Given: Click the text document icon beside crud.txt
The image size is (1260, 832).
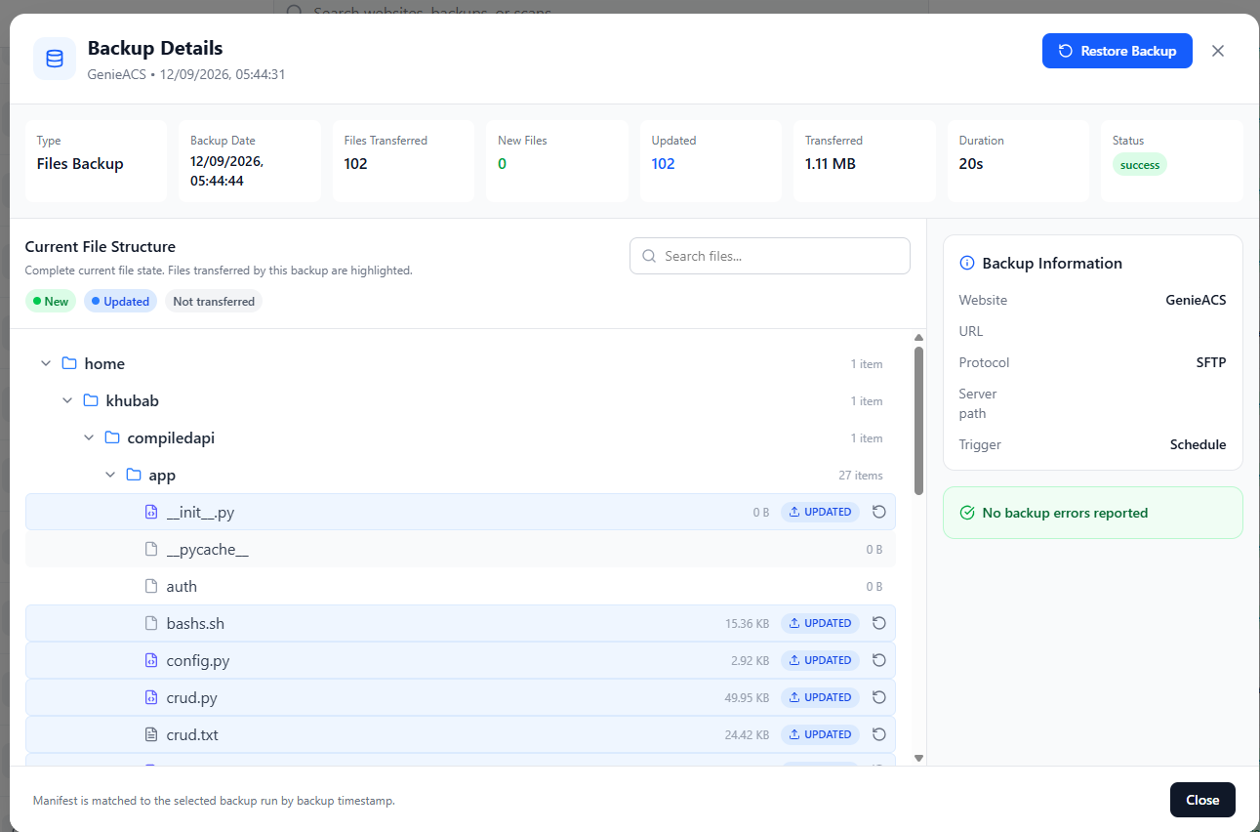Looking at the screenshot, I should coord(151,734).
